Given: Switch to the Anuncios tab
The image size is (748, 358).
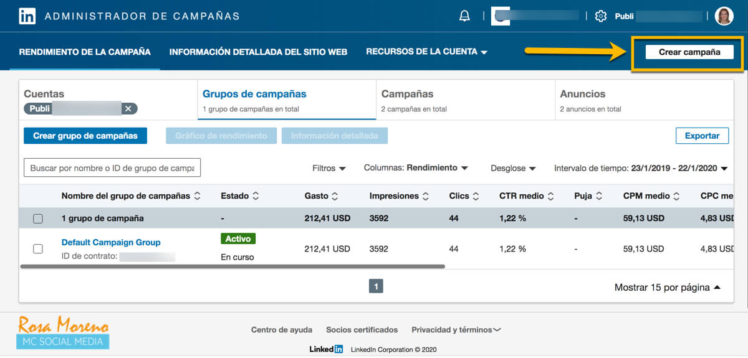Looking at the screenshot, I should [x=644, y=100].
